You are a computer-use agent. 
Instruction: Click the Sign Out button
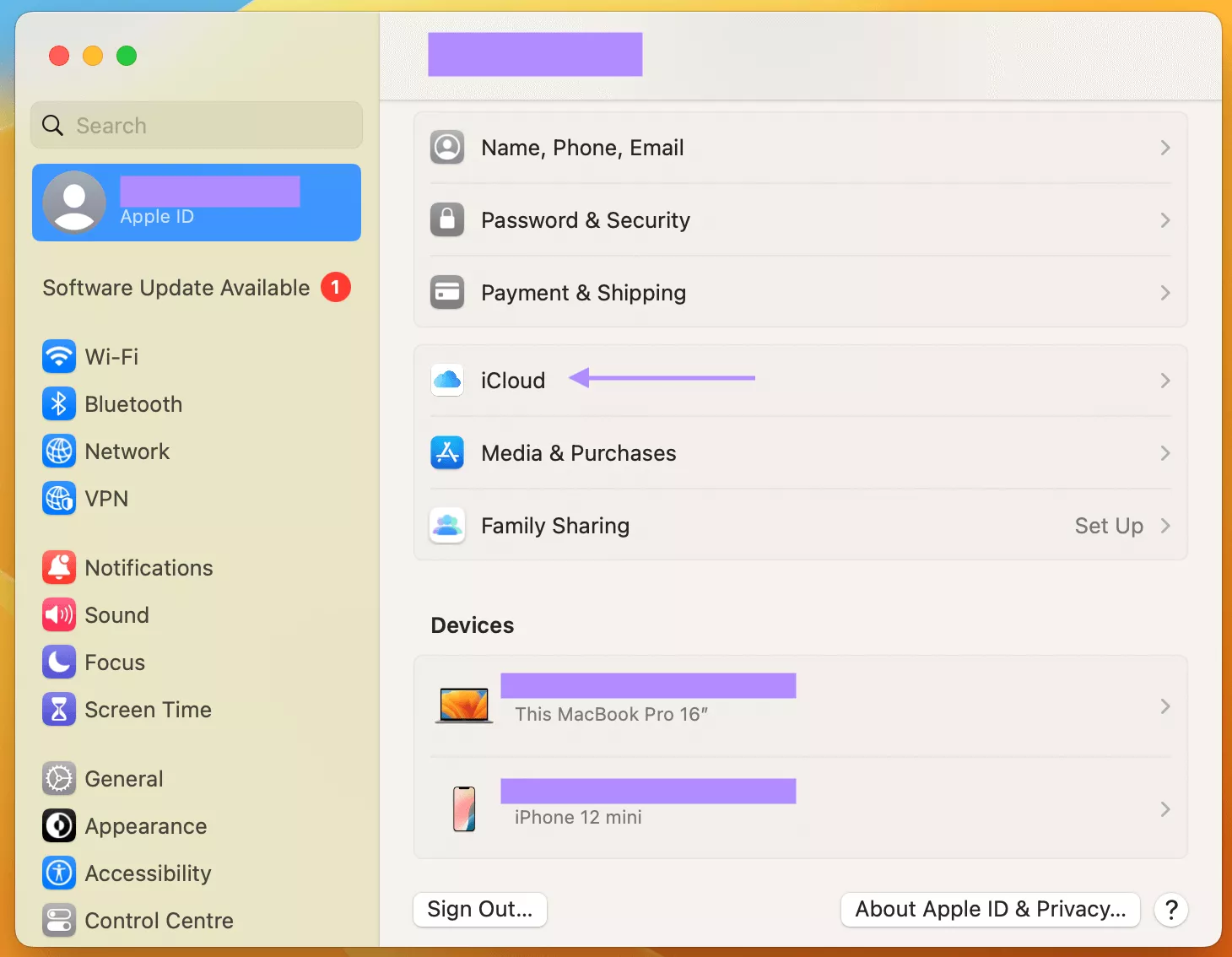pos(479,909)
